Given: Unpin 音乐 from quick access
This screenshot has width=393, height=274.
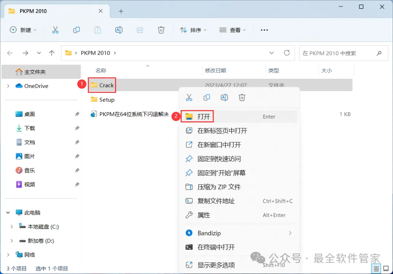Looking at the screenshot, I should [x=77, y=171].
